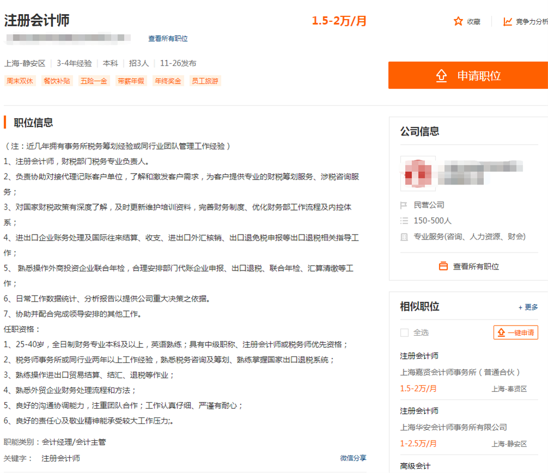Select the 五险一金 benefit tag
The height and width of the screenshot is (473, 548).
94,81
